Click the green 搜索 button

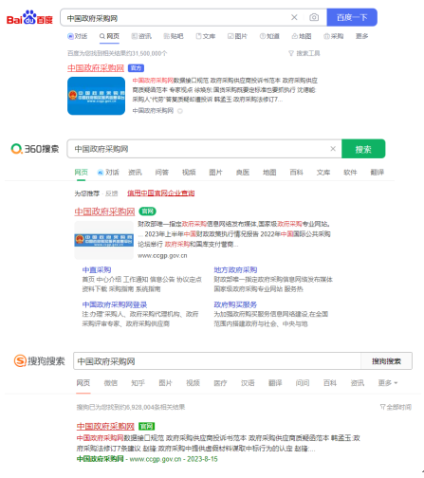pos(363,149)
